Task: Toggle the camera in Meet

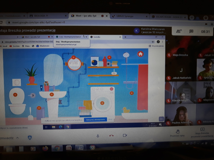Action: click(x=125, y=135)
